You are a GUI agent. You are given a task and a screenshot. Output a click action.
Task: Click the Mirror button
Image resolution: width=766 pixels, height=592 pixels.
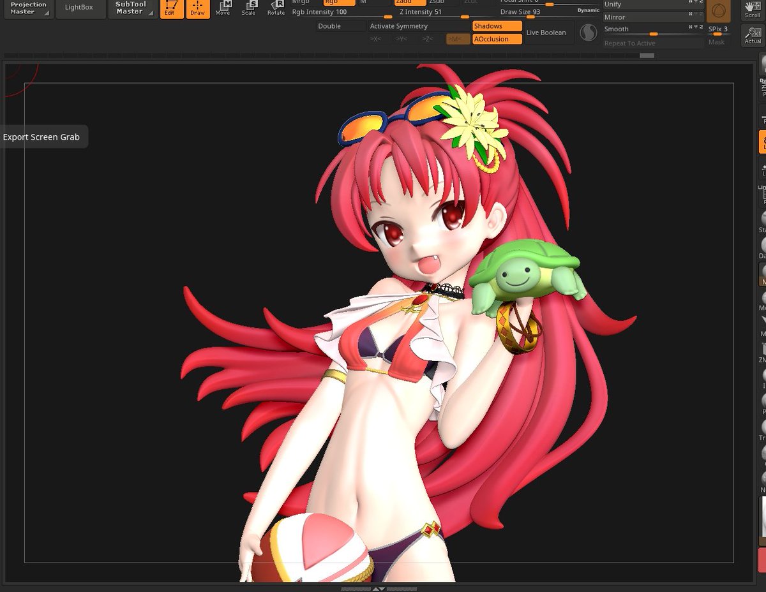click(x=653, y=17)
